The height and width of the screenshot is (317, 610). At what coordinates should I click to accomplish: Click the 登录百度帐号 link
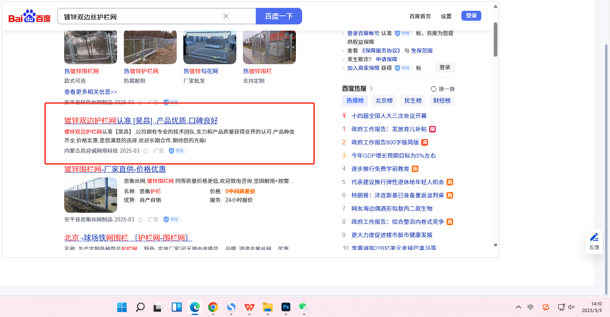coord(363,33)
